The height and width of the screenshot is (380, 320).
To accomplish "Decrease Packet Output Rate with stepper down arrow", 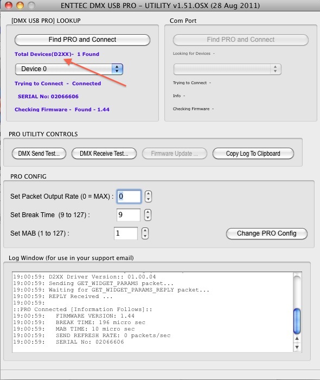I will point(149,199).
